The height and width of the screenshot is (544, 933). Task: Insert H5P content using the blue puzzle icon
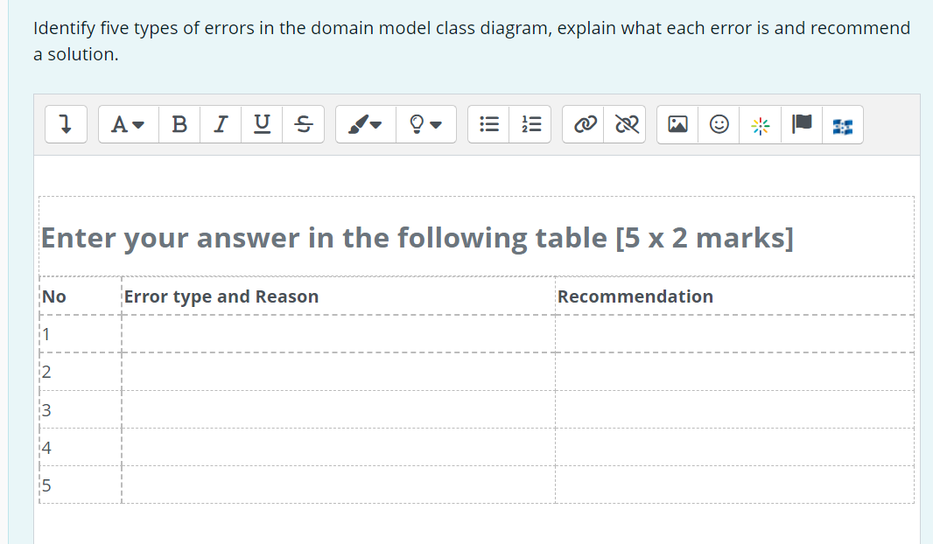842,124
